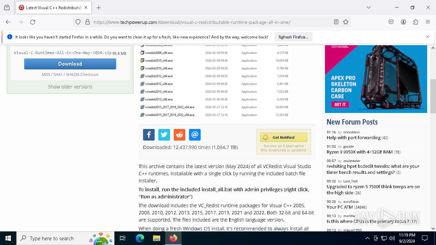The image size is (436, 245).
Task: Click user link InVasMani
Action: pos(351,132)
